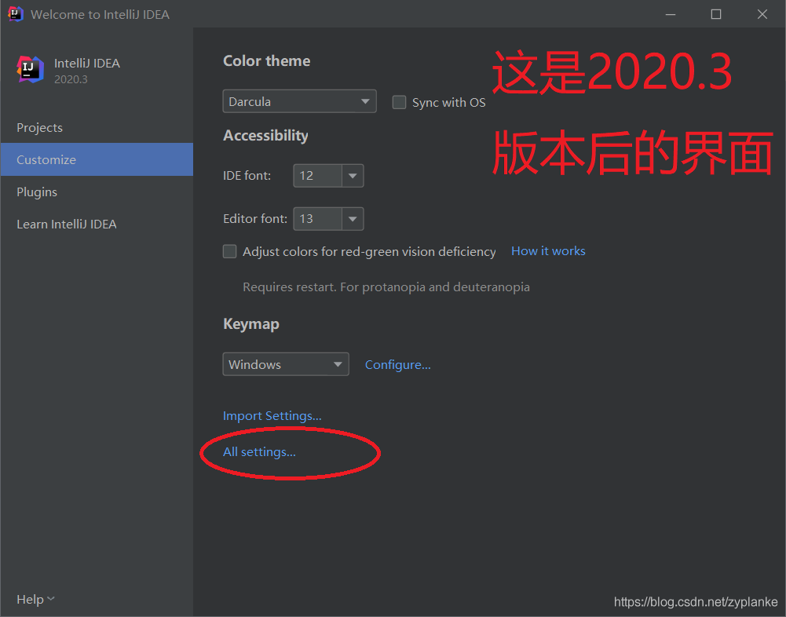This screenshot has width=786, height=617.
Task: Open the Editor font size dropdown
Action: coord(352,218)
